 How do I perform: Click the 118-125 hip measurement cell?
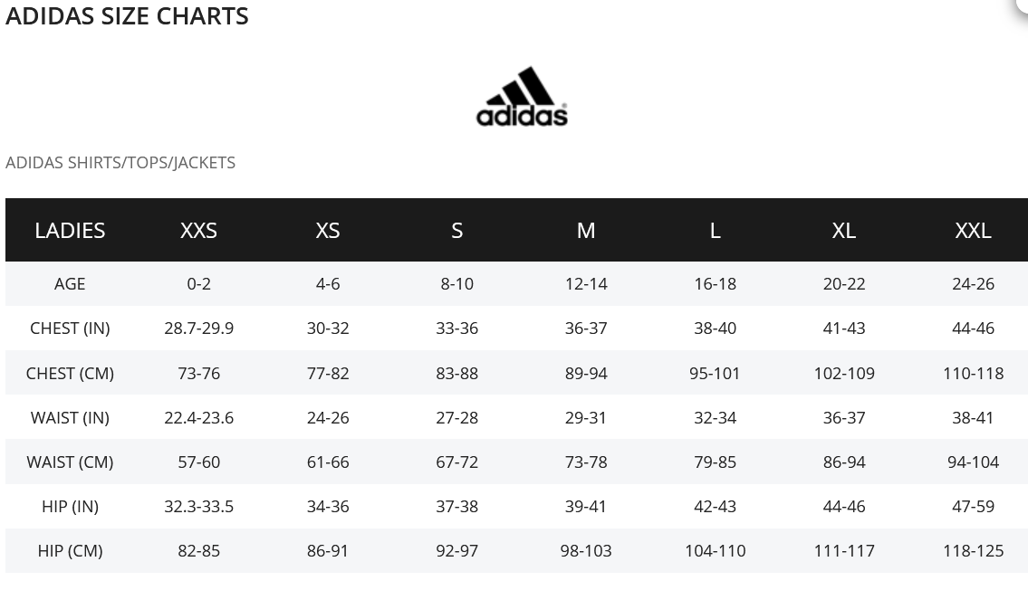pyautogui.click(x=973, y=551)
